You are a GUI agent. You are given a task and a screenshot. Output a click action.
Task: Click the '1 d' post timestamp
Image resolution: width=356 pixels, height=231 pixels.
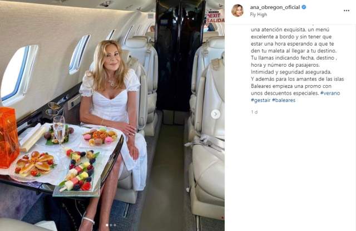[x=254, y=112]
